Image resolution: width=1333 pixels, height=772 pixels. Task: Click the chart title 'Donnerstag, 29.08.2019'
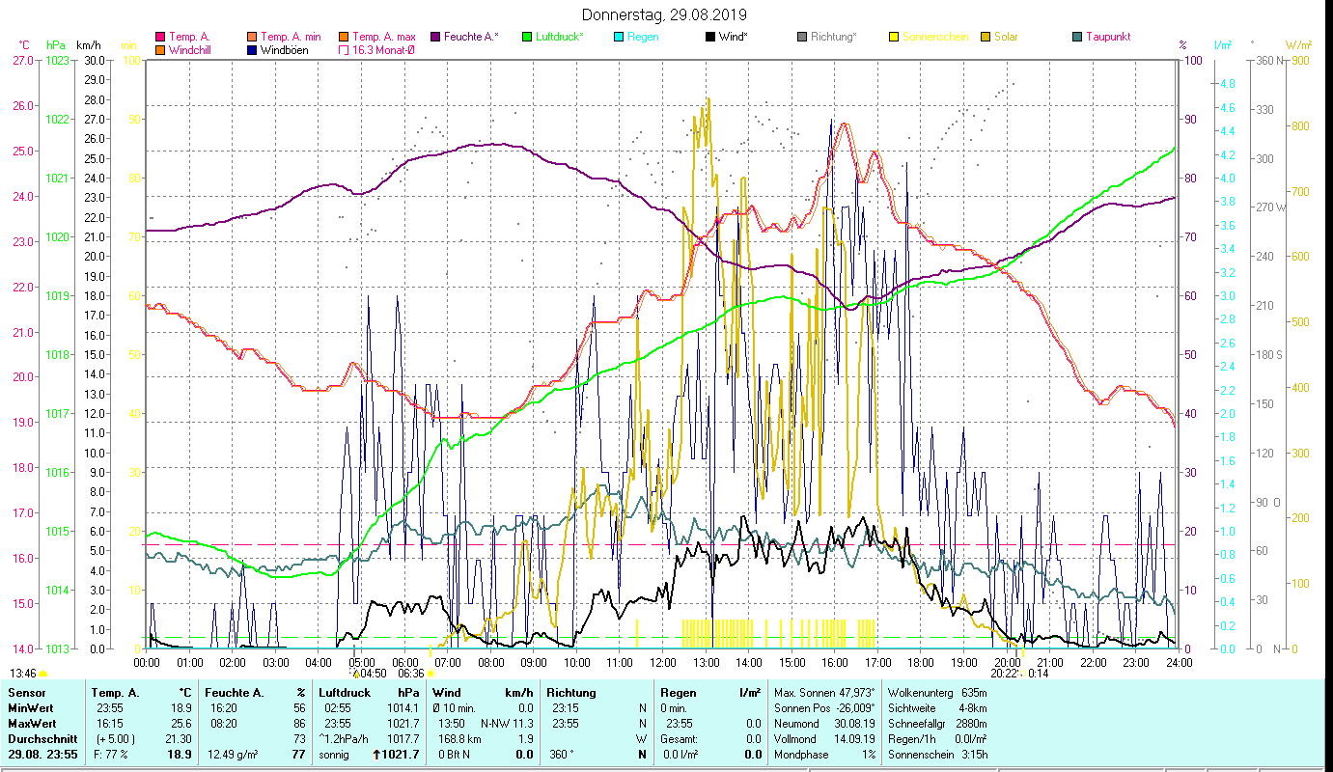[665, 14]
